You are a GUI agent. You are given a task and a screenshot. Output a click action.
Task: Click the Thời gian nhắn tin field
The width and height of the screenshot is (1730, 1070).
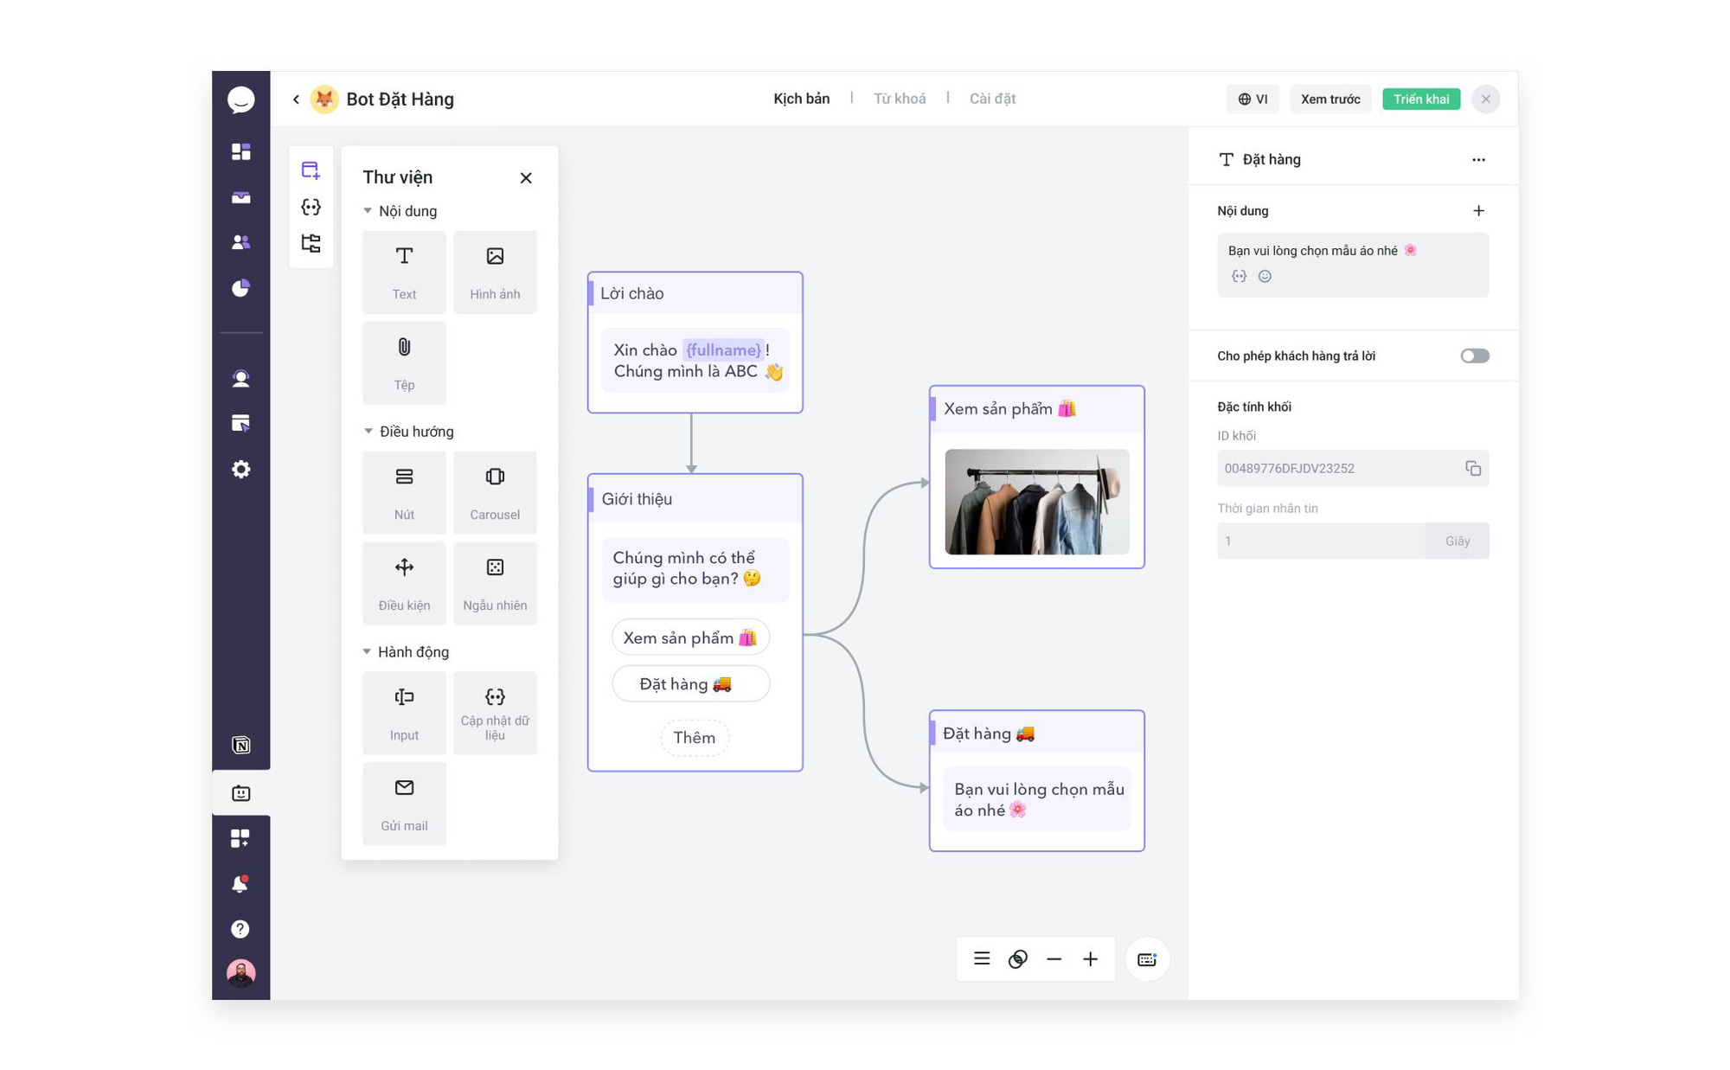1320,541
